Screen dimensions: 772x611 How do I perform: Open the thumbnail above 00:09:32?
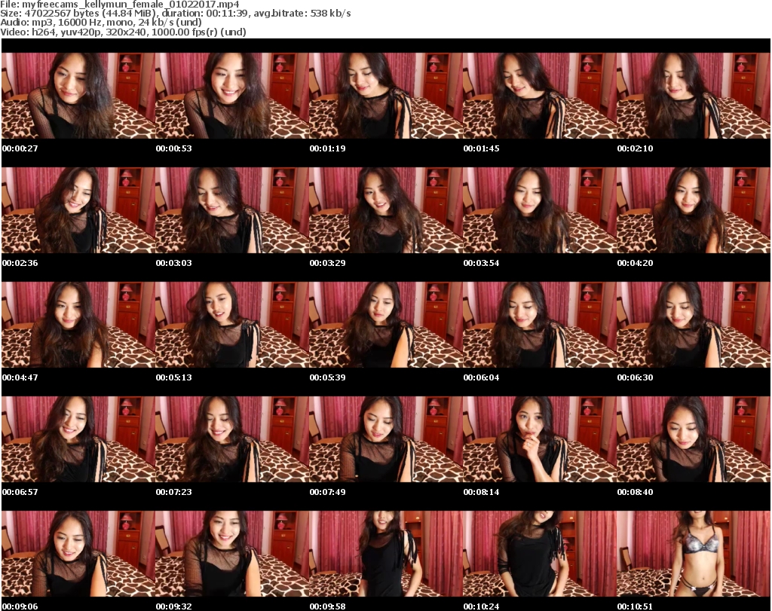(x=232, y=554)
